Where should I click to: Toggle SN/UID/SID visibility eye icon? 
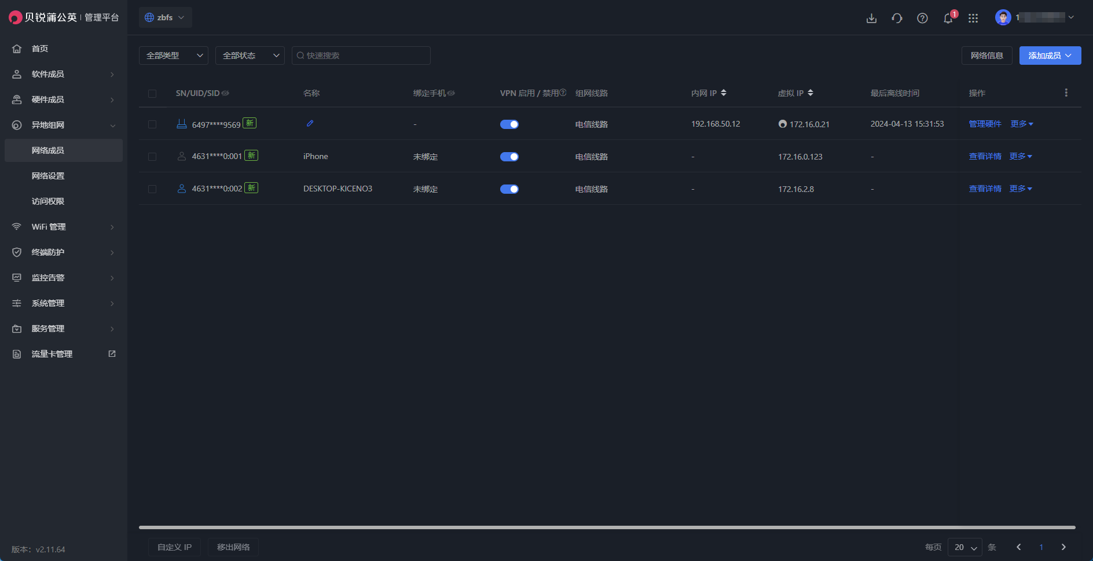(x=225, y=93)
